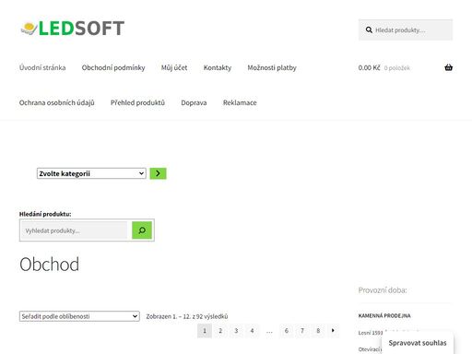Open Reklamace page

(240, 102)
